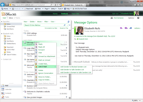
Task: Click the search magnifier icon in mailbox search
Action: coord(65,25)
